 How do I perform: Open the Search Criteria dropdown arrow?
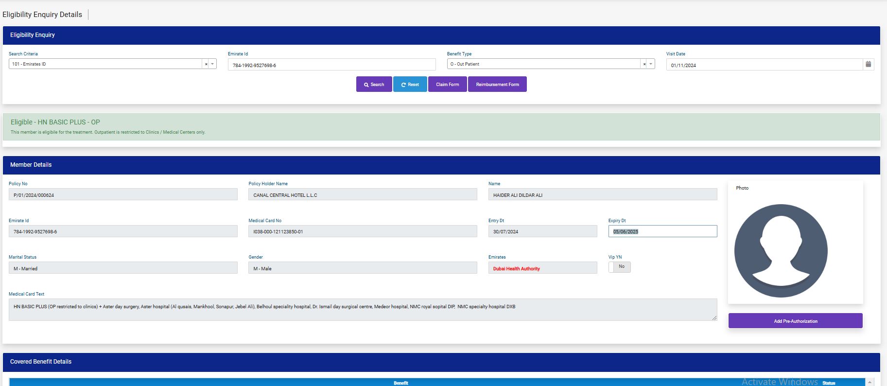tap(212, 64)
